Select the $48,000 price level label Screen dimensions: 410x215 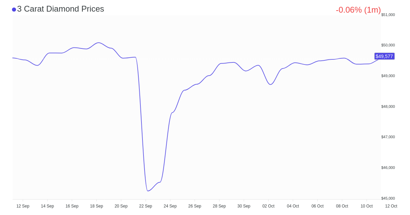(x=388, y=106)
